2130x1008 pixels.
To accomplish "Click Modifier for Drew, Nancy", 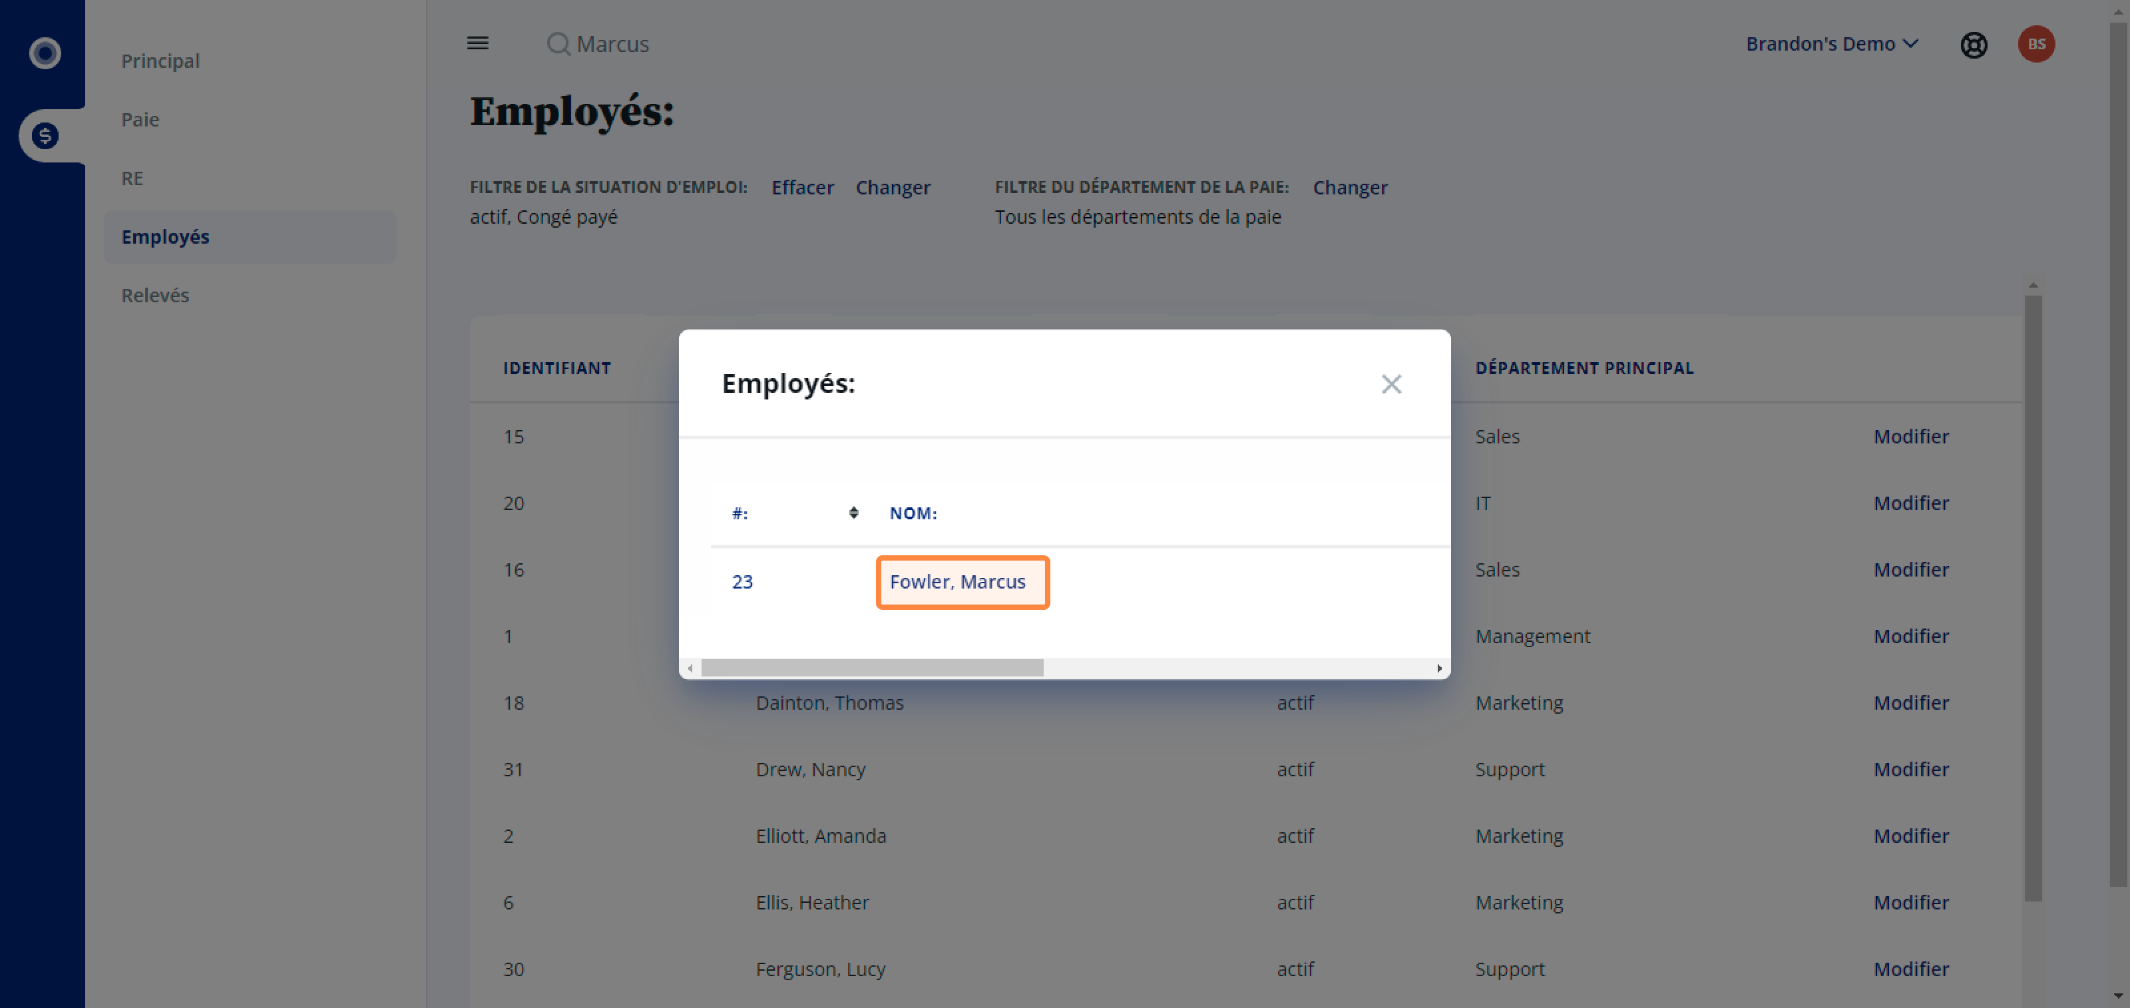I will [x=1911, y=769].
